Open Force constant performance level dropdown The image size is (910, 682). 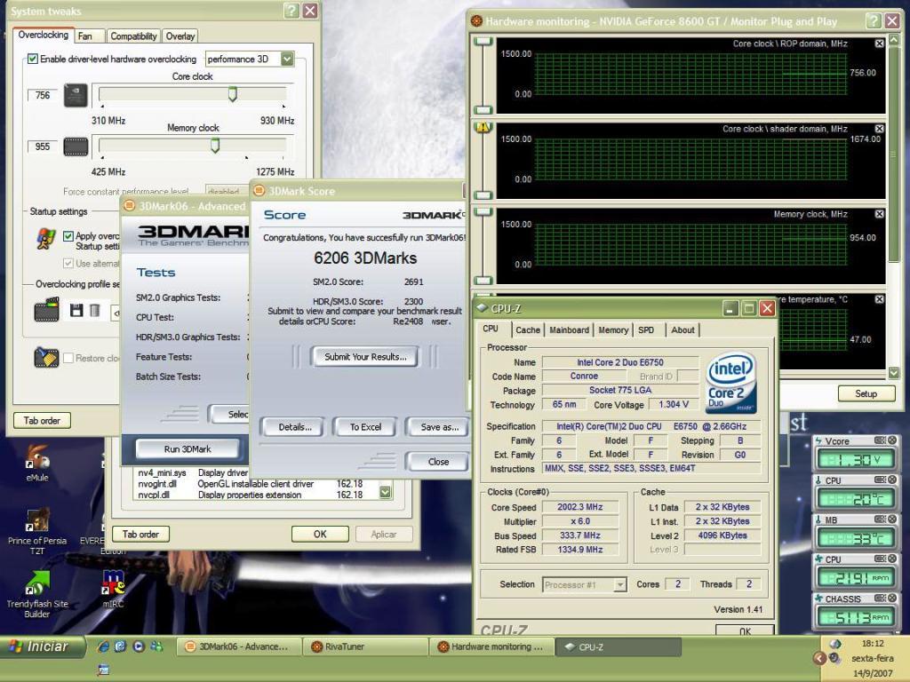point(227,190)
